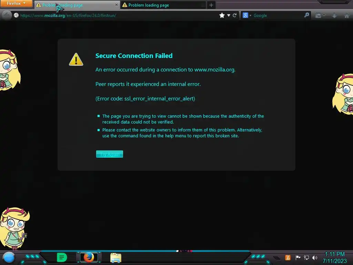
Task: Go to the Home page button
Action: [x=347, y=15]
